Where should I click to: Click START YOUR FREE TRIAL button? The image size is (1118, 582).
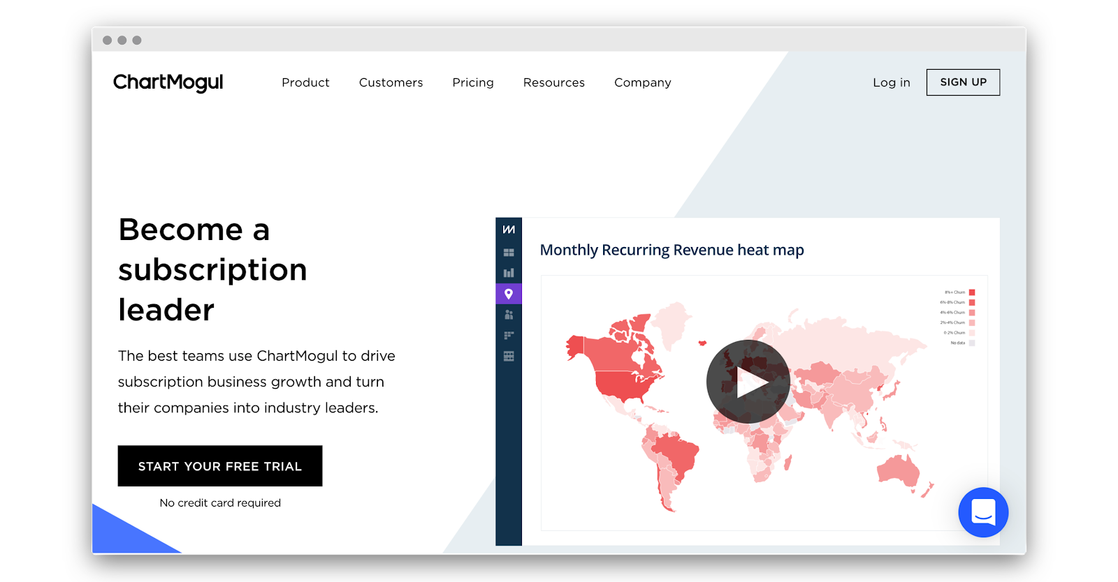pyautogui.click(x=220, y=466)
